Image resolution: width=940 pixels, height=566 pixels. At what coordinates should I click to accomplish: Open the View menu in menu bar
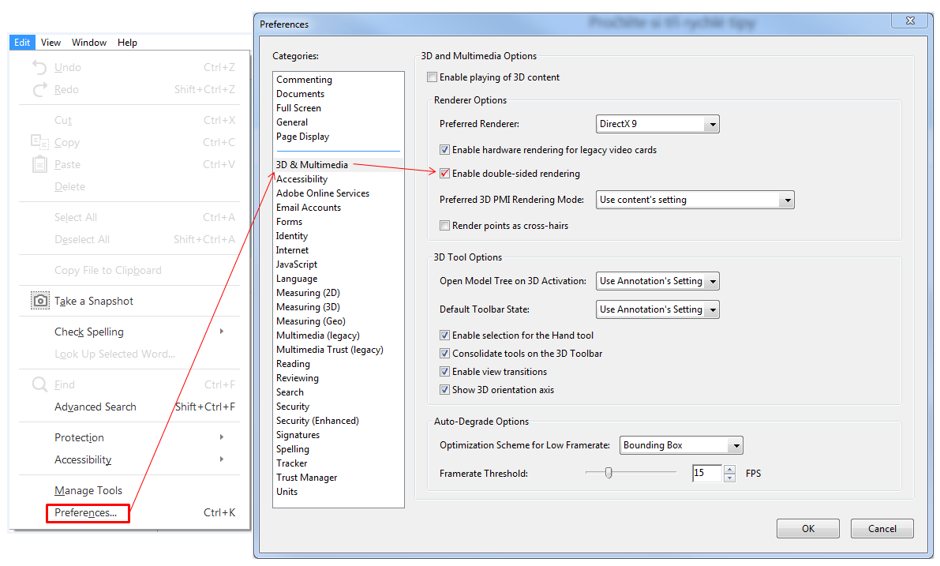coord(51,43)
